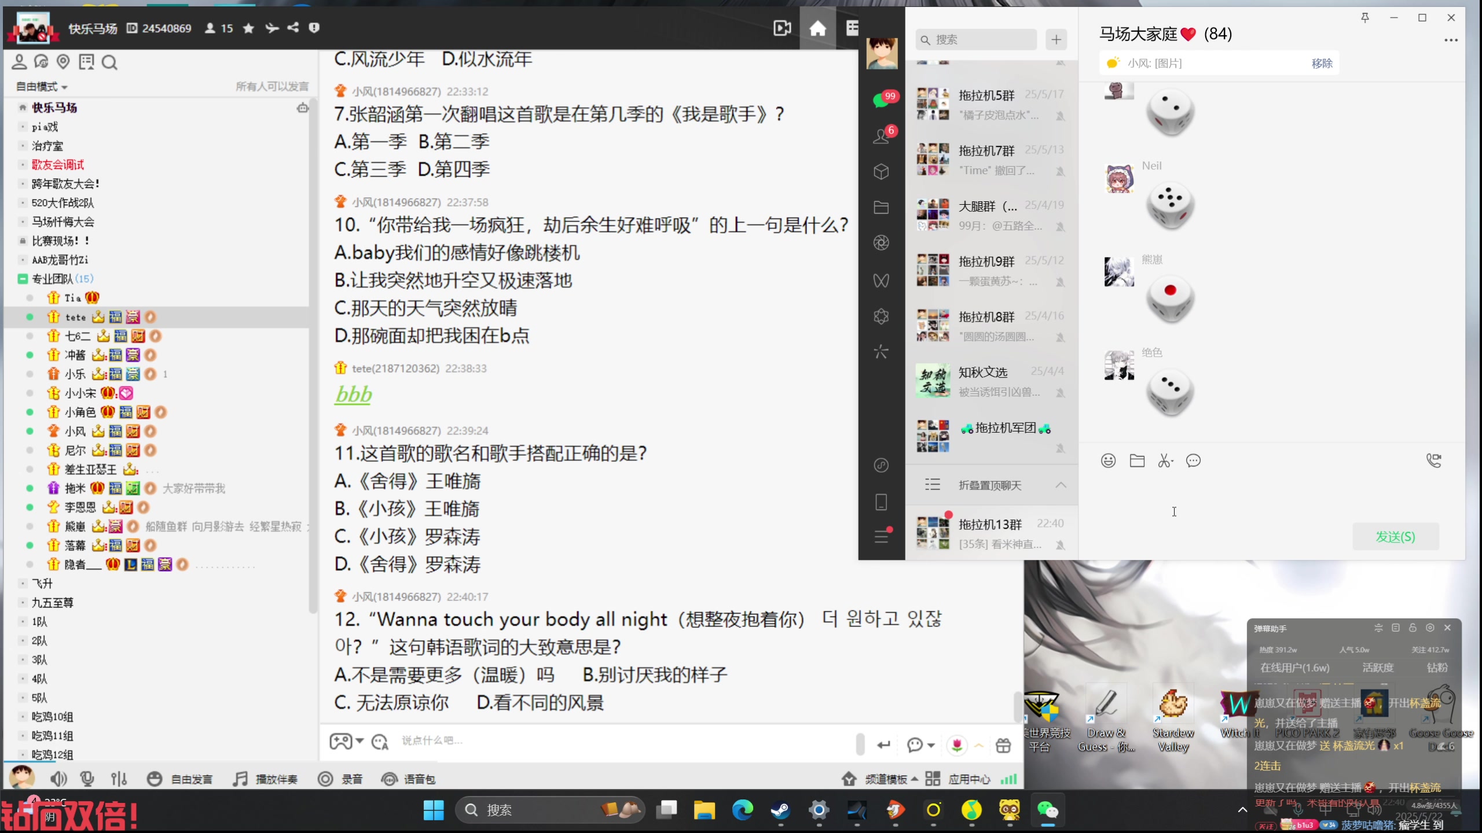
Task: Click WeChat screenshot scissors icon
Action: (x=1165, y=460)
